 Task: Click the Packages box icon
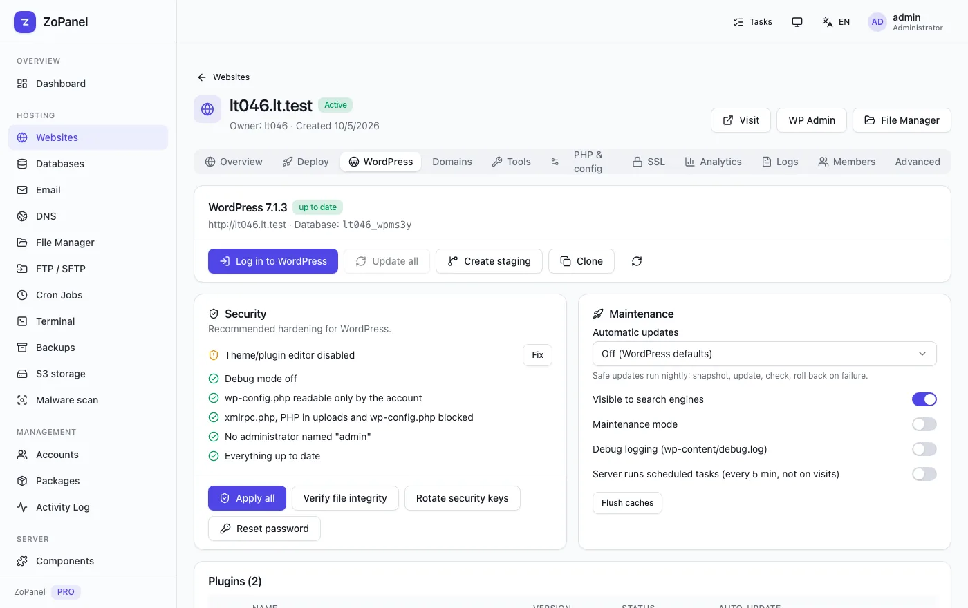click(x=22, y=481)
